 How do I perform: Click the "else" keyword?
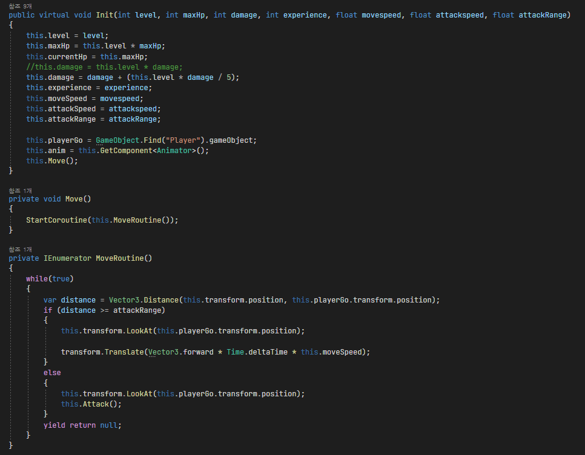pos(52,373)
